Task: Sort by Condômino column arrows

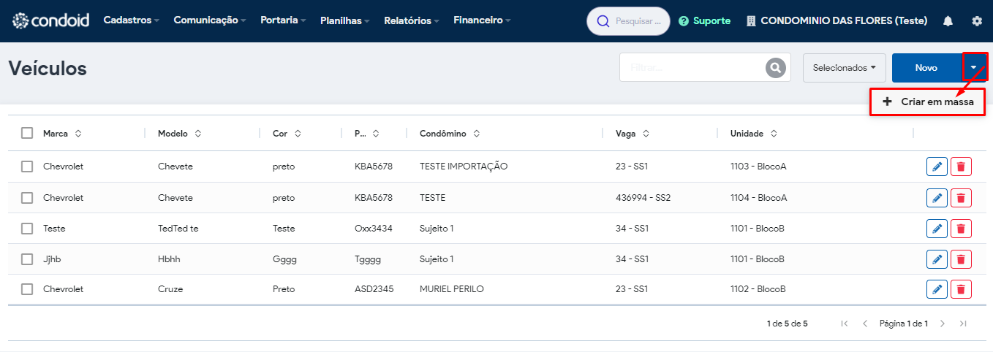Action: (477, 134)
